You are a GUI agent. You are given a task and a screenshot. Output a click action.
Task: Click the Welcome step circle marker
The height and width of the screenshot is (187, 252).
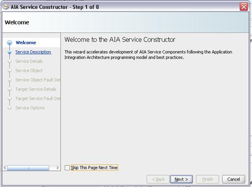coord(9,43)
